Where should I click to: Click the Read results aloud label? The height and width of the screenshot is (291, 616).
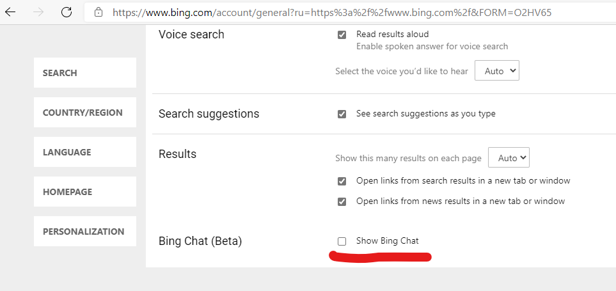[x=392, y=35]
